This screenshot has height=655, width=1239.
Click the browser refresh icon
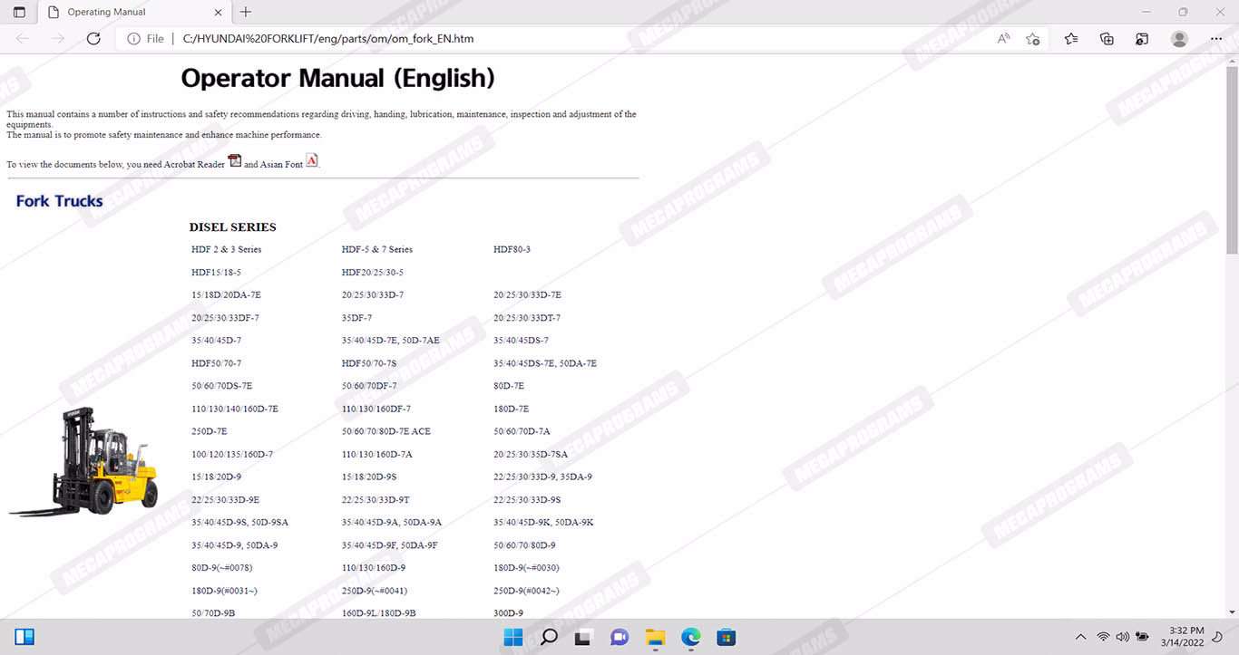coord(93,39)
